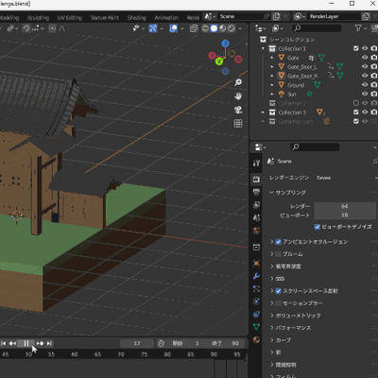Expand the performance panel

(272, 328)
